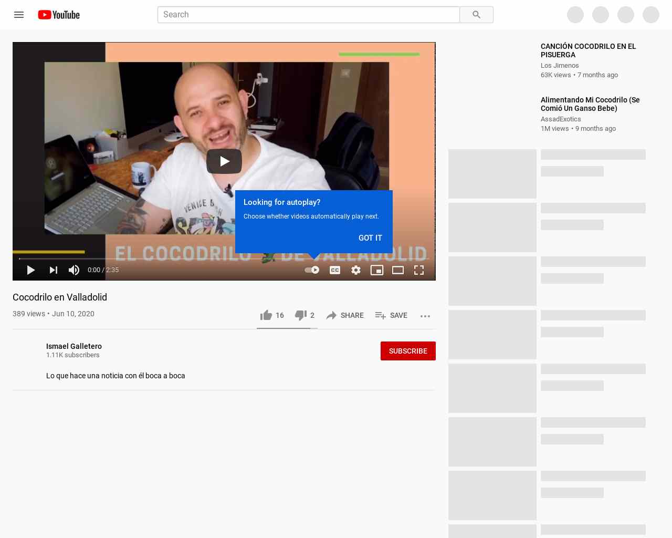Dismiss the autoplay tip with GOT IT
The image size is (672, 538).
point(370,238)
